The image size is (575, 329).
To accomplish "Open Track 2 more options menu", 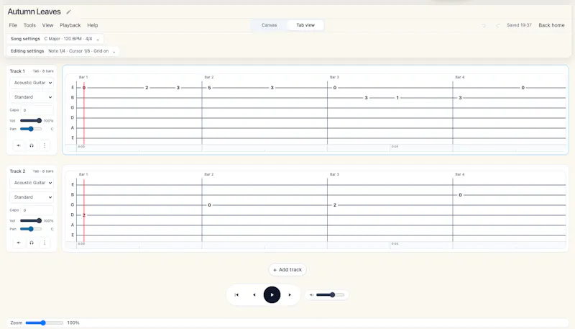I will tap(45, 243).
